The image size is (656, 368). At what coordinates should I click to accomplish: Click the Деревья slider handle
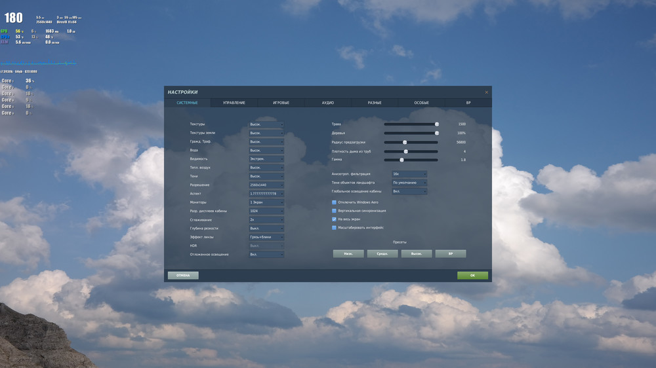coord(437,133)
